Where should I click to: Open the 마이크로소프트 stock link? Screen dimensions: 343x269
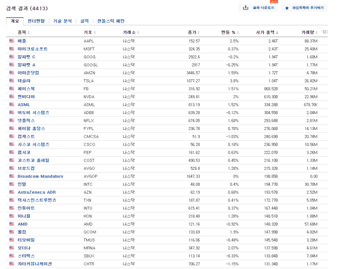33,49
